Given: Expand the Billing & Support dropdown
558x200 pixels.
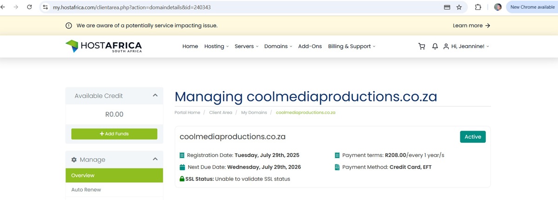Looking at the screenshot, I should coord(352,46).
